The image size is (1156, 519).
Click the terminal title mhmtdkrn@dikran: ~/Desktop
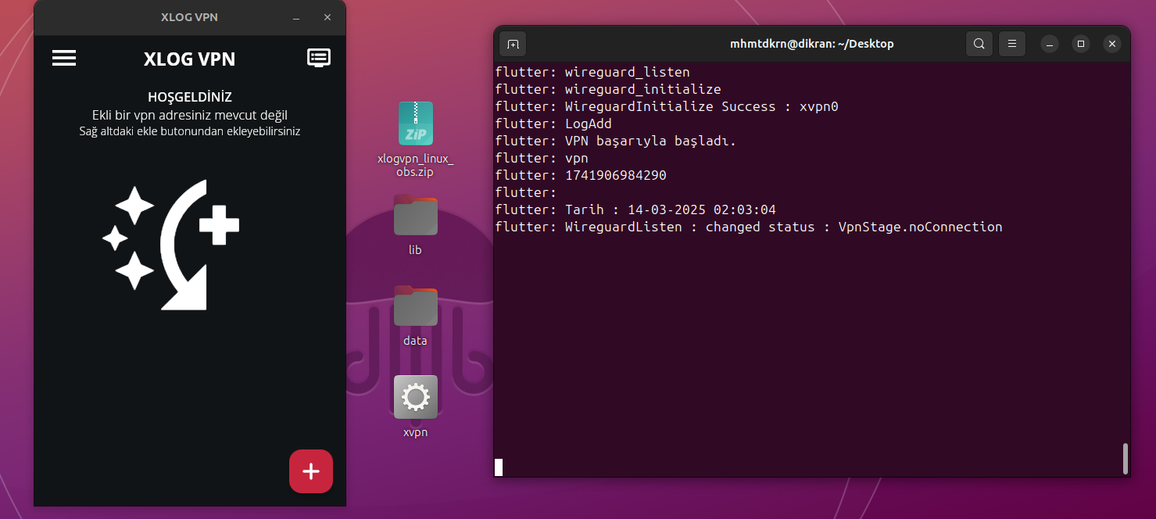811,44
